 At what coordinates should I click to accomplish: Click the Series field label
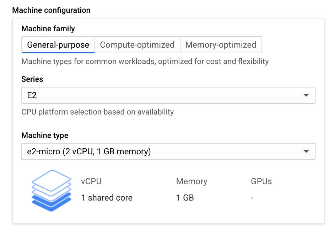[x=32, y=79]
